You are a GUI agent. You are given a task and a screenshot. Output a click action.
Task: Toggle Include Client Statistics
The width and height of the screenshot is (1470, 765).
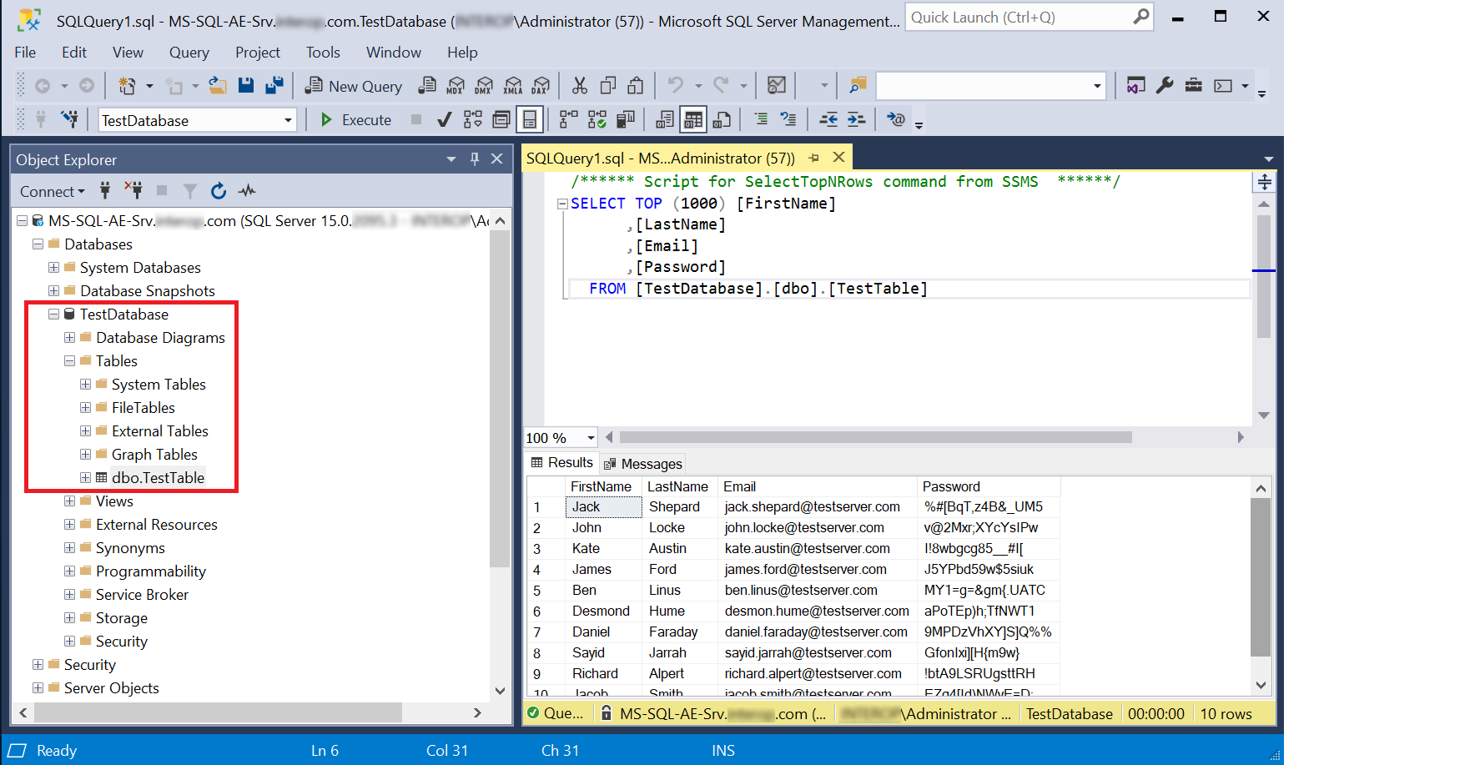point(626,119)
